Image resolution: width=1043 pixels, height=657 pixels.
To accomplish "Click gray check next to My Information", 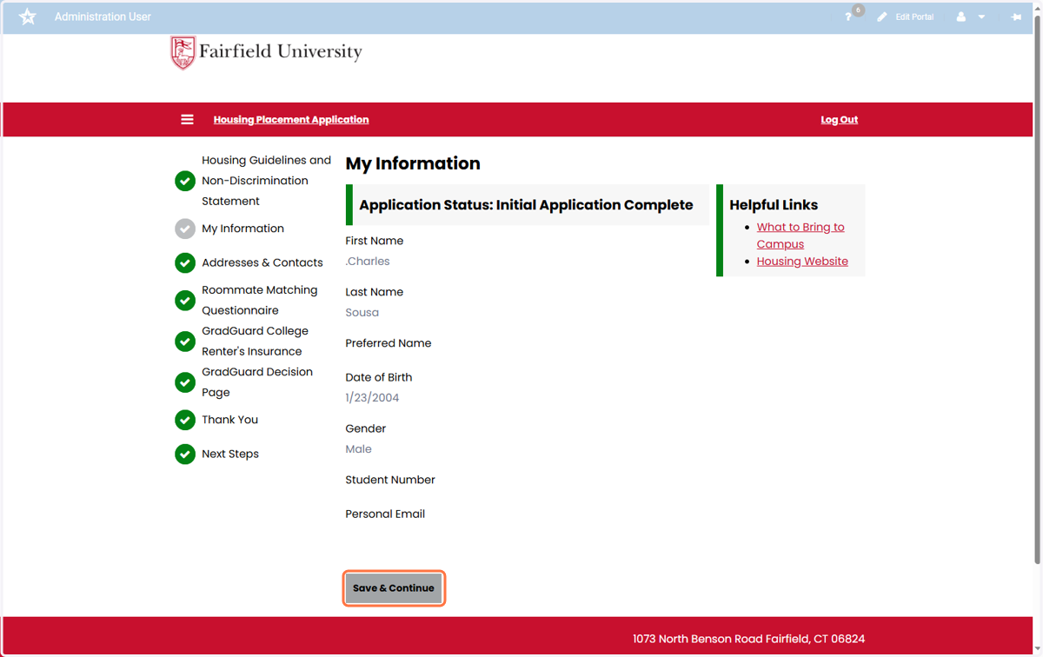I will click(x=185, y=229).
